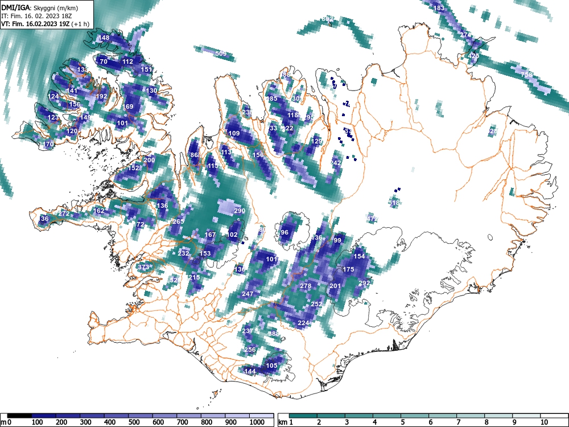Click the black swatch in the metre legend

pyautogui.click(x=19, y=416)
